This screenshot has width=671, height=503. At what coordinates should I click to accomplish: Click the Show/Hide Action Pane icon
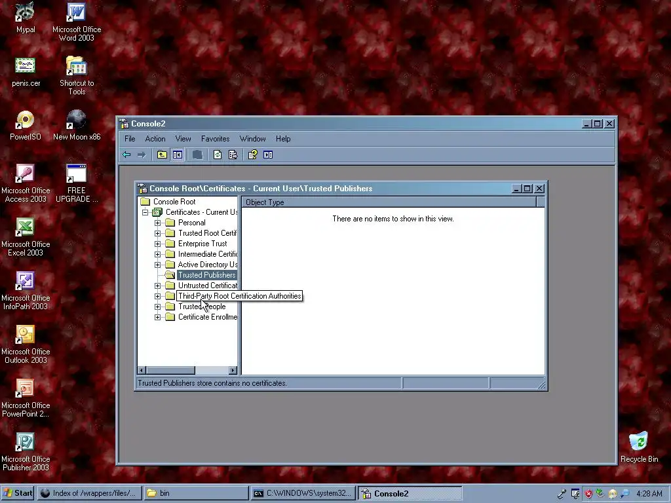[268, 155]
